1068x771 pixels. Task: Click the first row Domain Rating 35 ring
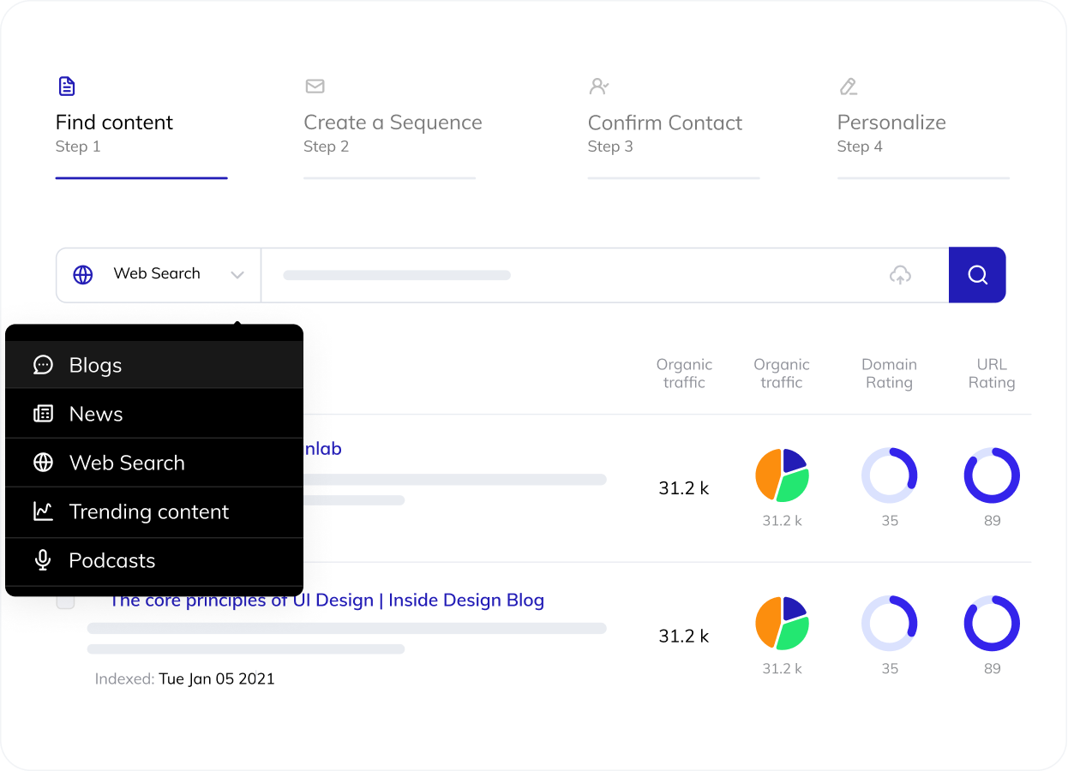coord(890,475)
